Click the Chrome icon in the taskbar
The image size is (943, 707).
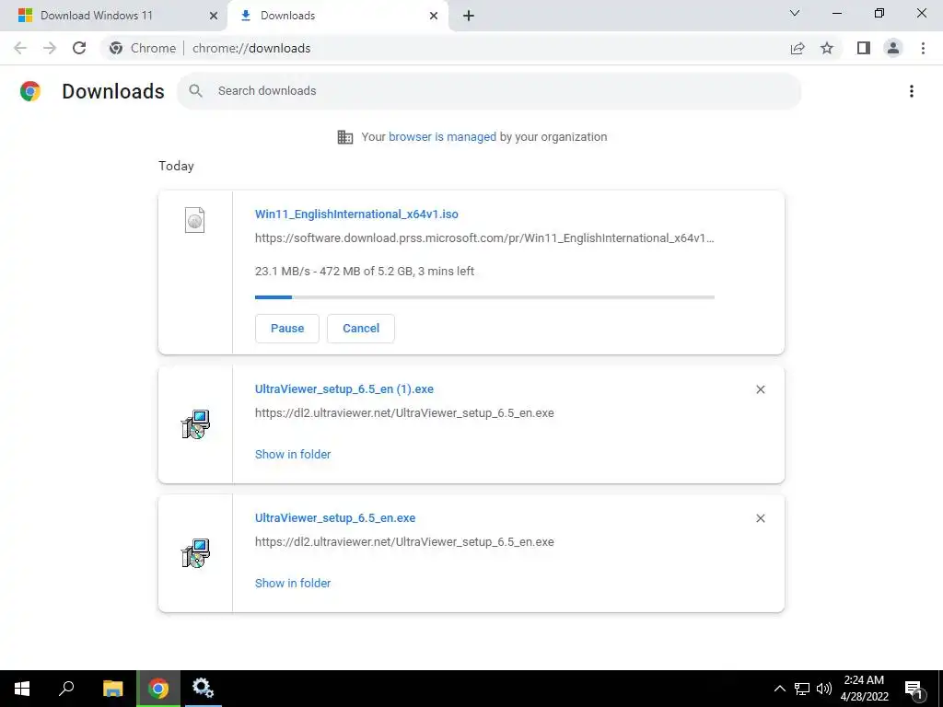click(x=158, y=689)
